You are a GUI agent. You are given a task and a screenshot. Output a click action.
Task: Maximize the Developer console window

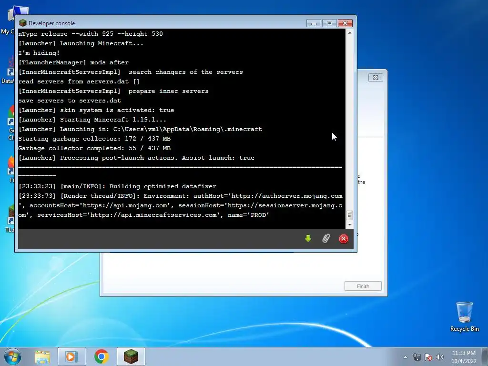(x=329, y=23)
